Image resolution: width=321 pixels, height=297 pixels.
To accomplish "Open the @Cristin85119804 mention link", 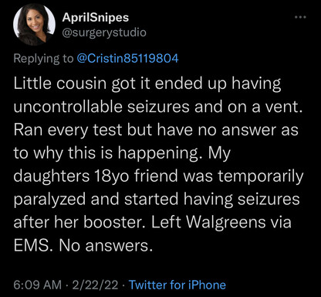I will [x=127, y=58].
